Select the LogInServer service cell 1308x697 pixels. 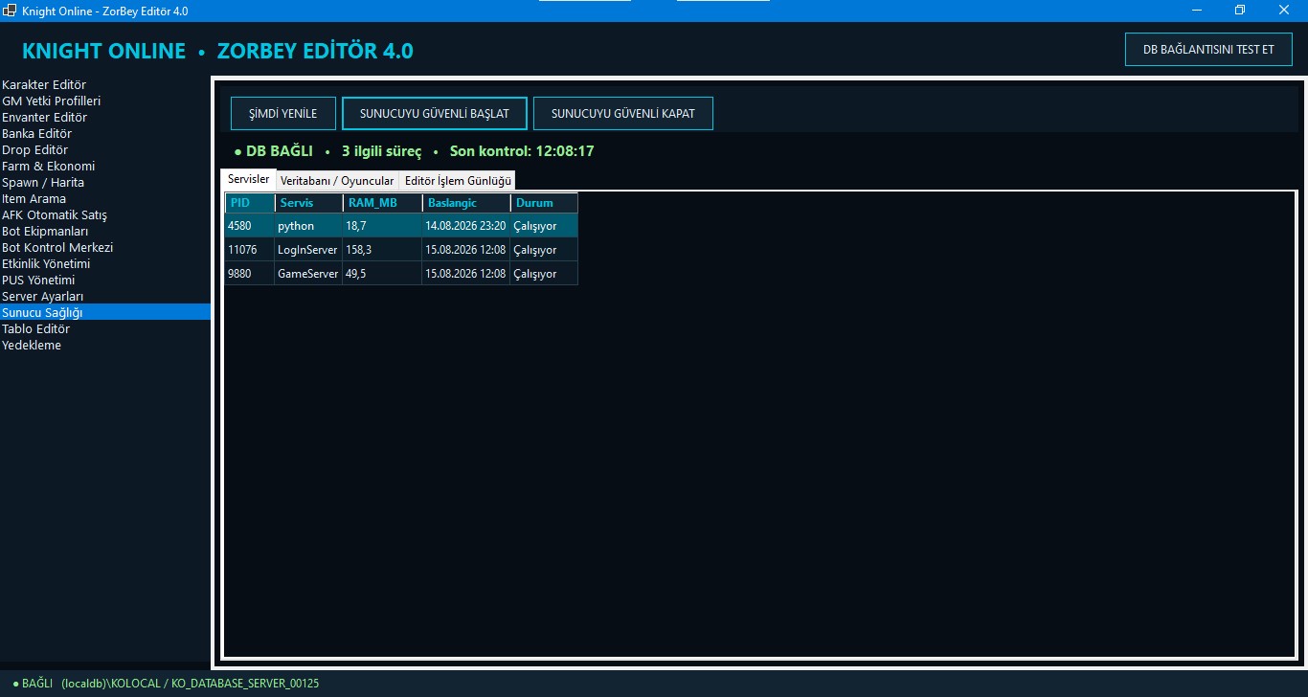(x=309, y=250)
